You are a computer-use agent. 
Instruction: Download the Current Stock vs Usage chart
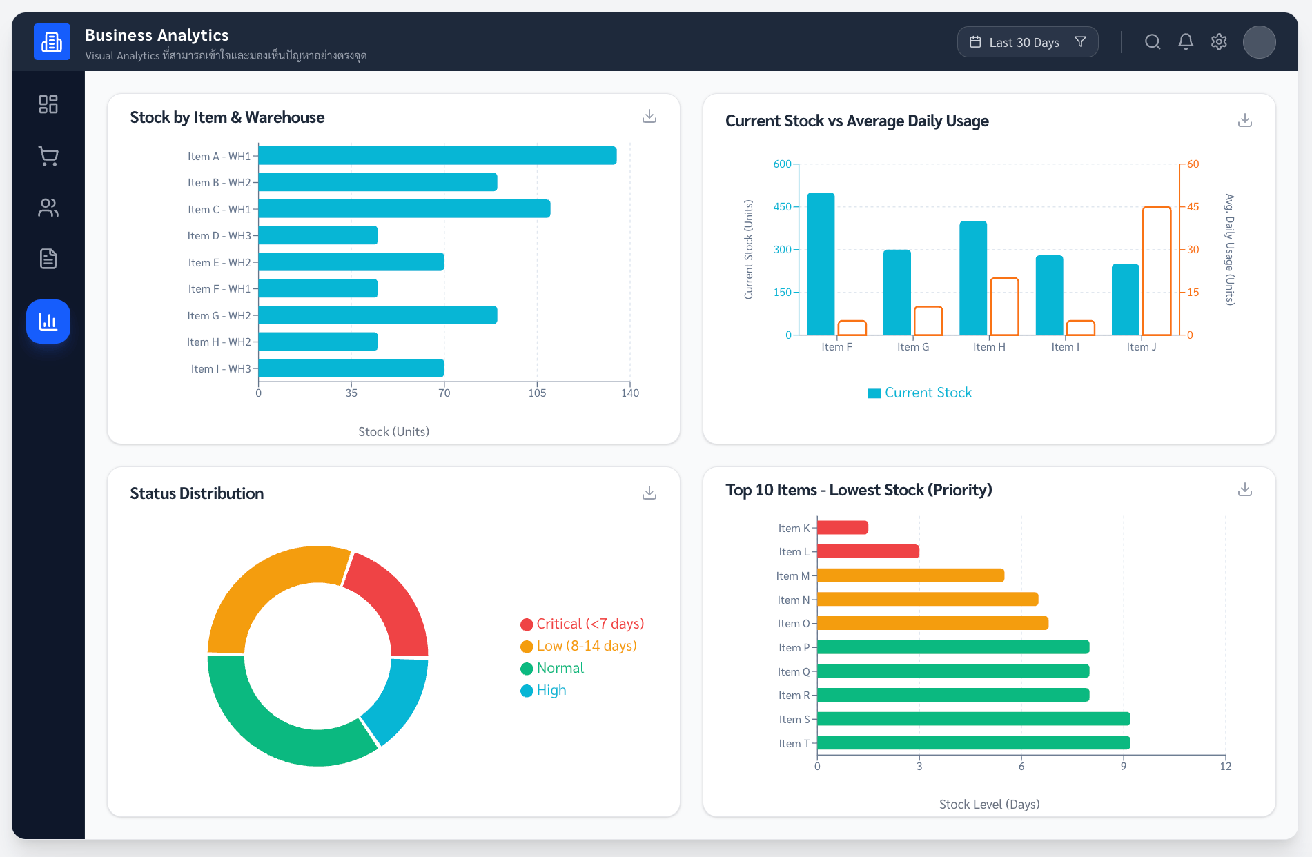1245,119
